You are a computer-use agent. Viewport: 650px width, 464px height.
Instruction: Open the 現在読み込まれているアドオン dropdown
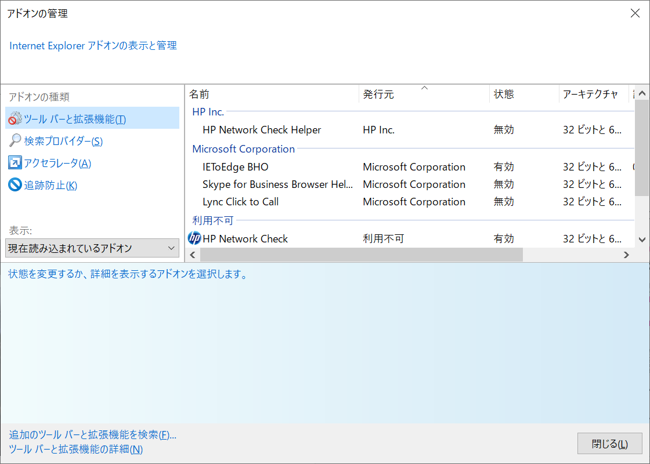[92, 248]
